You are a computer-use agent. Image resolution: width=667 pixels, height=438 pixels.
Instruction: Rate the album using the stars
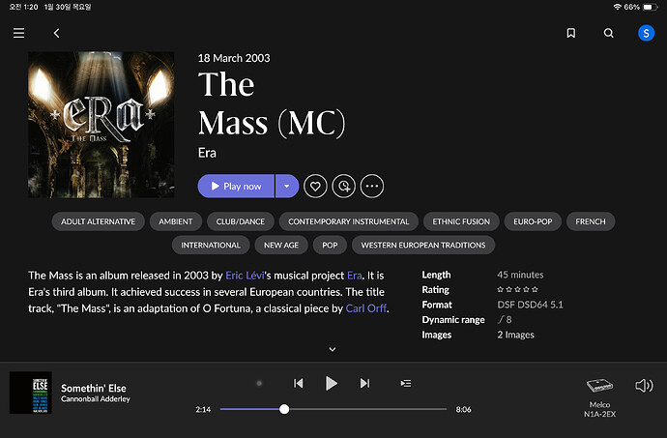tap(518, 289)
